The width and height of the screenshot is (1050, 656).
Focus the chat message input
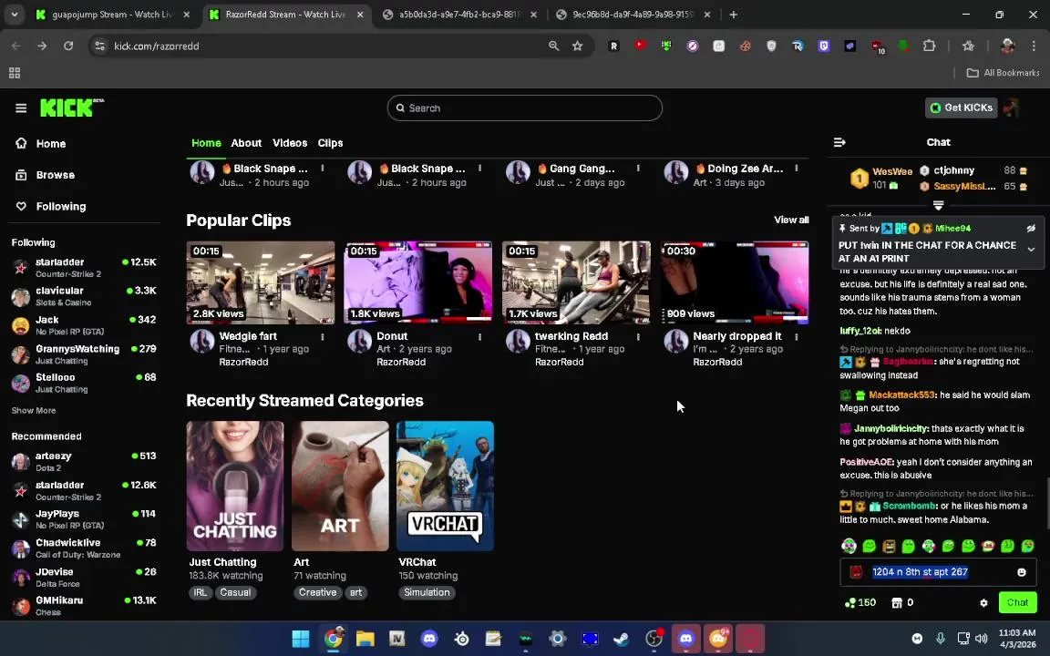tap(938, 571)
